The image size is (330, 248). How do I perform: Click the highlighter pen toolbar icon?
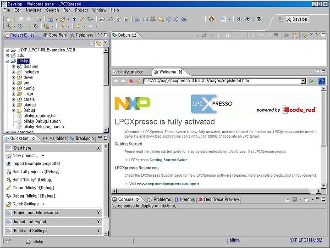click(x=62, y=26)
